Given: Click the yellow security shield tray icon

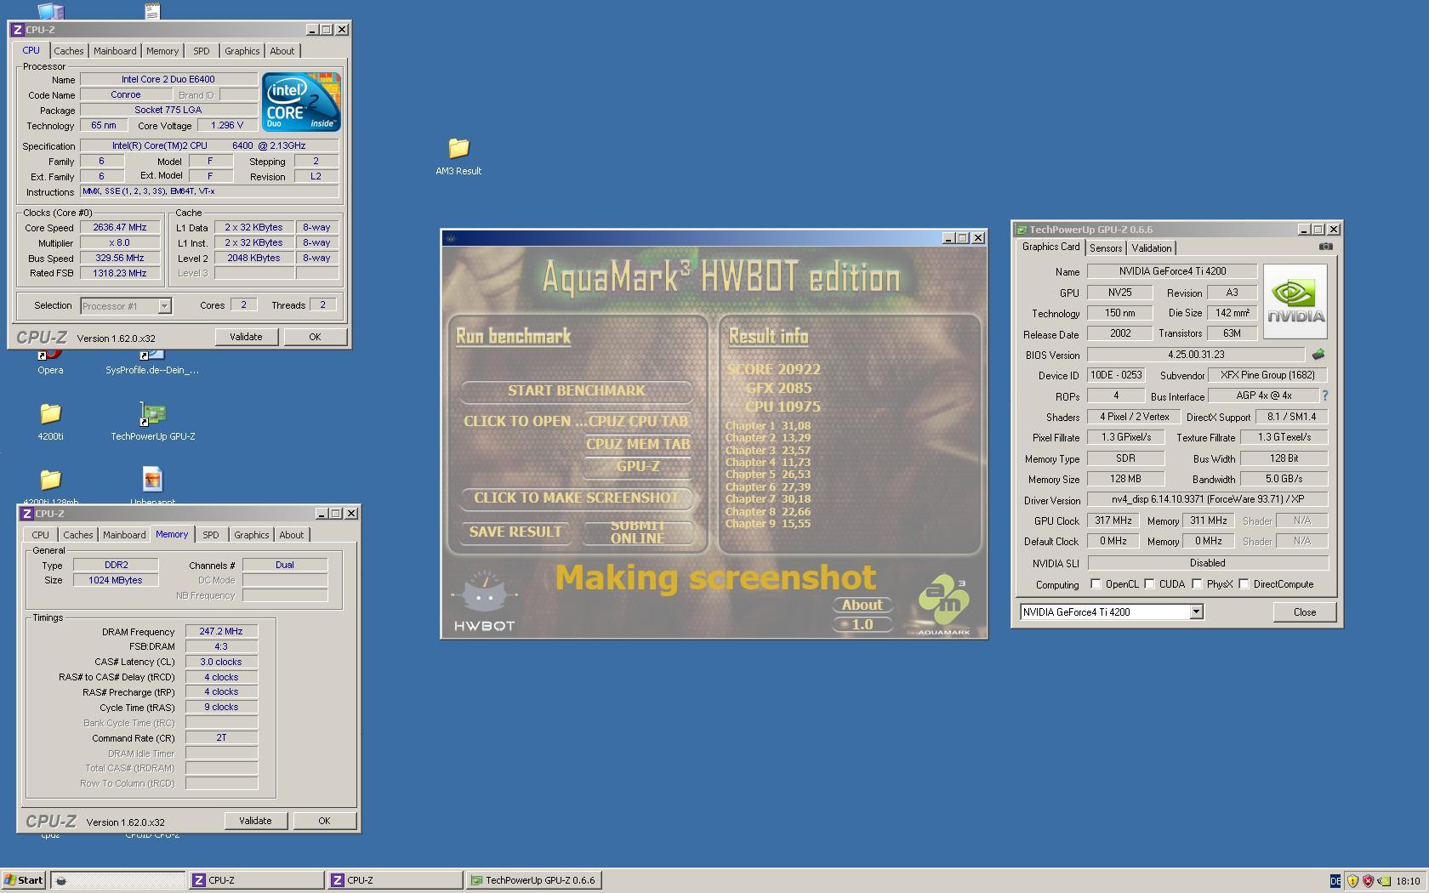Looking at the screenshot, I should point(1352,881).
